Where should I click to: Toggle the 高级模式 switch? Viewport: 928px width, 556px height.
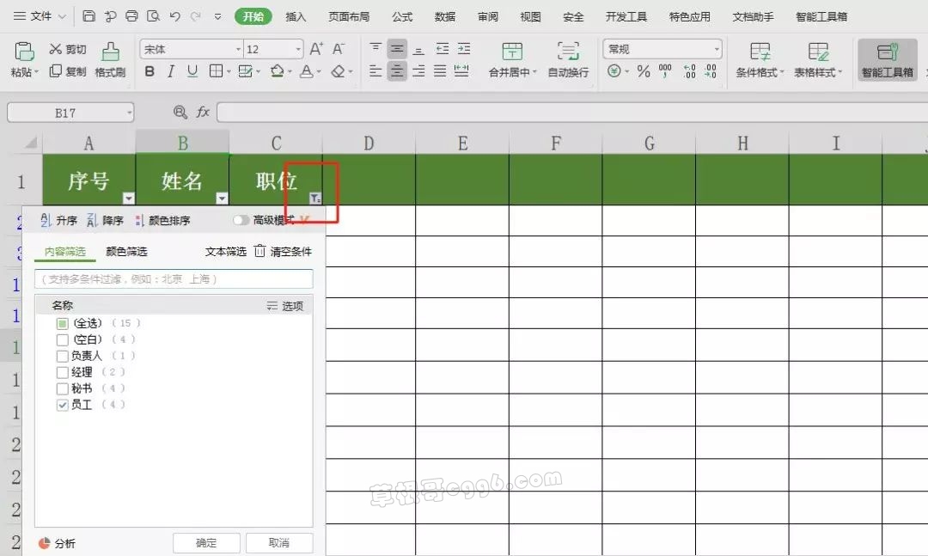pos(241,220)
